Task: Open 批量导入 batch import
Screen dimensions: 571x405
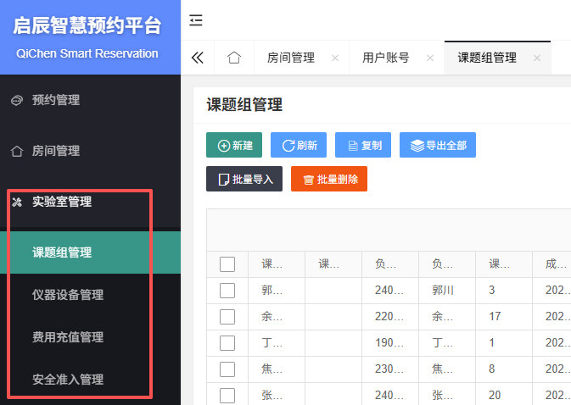Action: tap(244, 179)
